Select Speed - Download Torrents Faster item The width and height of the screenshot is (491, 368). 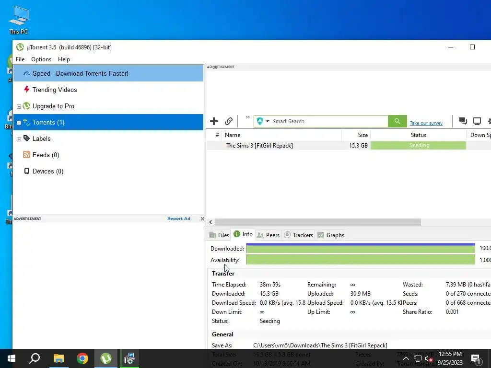[108, 73]
